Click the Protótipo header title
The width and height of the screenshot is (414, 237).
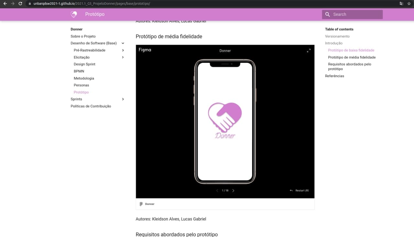[x=95, y=14]
